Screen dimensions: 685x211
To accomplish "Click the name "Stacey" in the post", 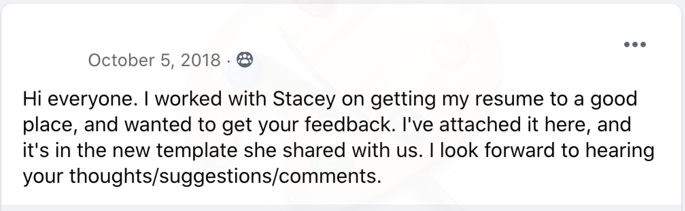I will tap(304, 99).
